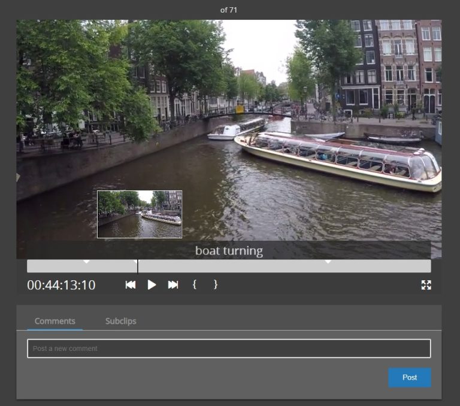Viewport: 460px width, 406px height.
Task: Open the Comments tab
Action: [x=55, y=321]
